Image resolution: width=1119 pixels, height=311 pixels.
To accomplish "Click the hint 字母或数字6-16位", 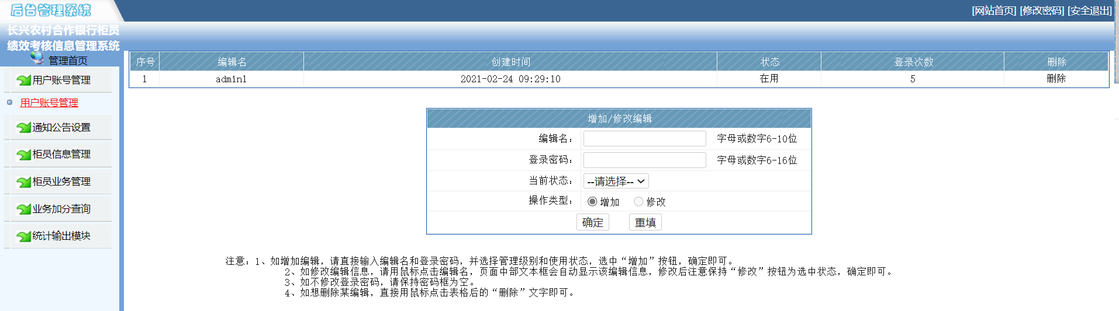I will (757, 160).
